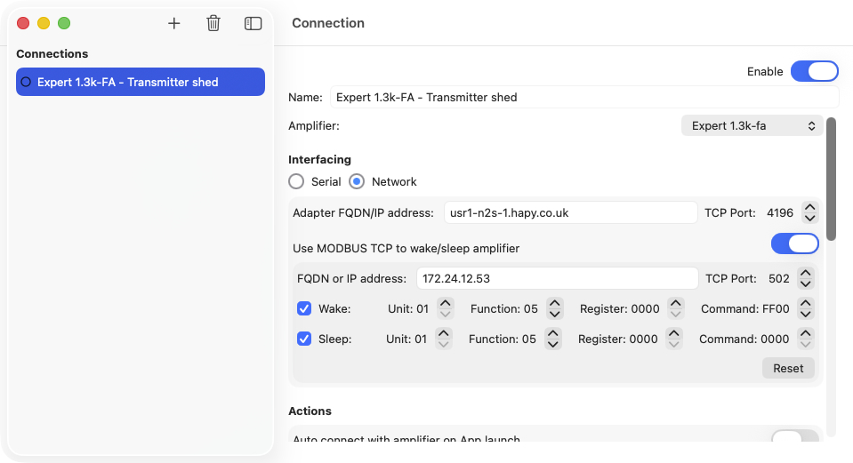Select Expert 1.3k-FA Transmitter shed connection
Viewport: 853px width, 463px height.
point(141,82)
